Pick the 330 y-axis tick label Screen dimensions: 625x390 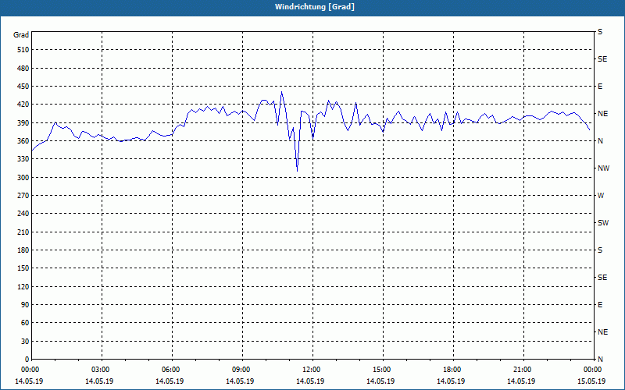23,159
